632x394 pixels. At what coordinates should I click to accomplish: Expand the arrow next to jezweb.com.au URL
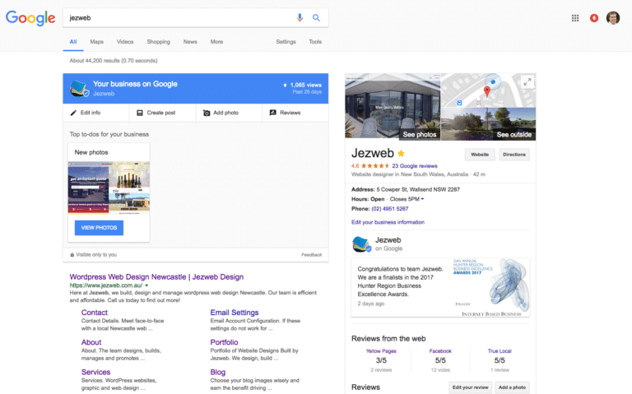click(146, 285)
